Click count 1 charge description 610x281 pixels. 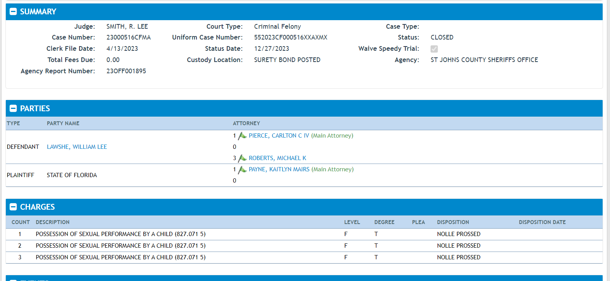pos(121,234)
